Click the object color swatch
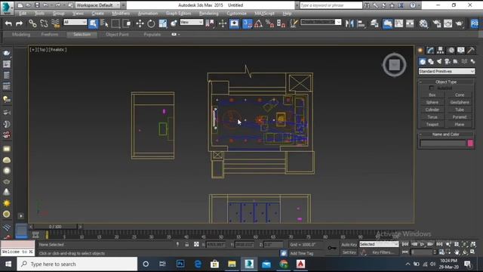The width and height of the screenshot is (483, 272). coord(470,143)
